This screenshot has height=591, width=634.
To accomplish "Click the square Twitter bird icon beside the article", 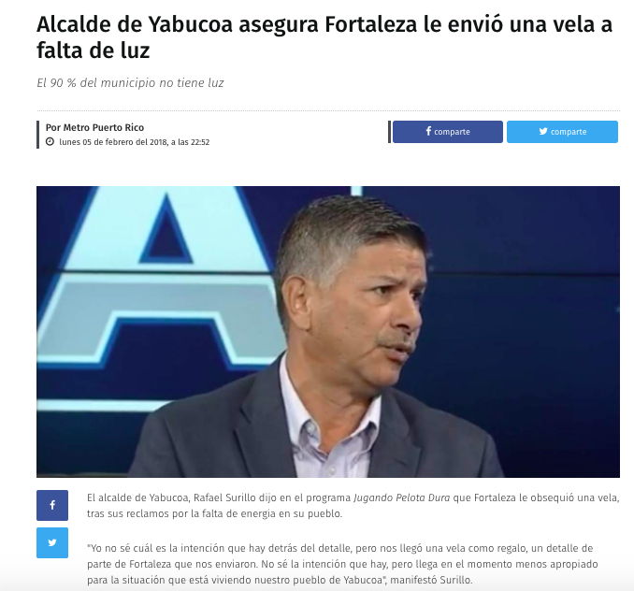I will [52, 542].
